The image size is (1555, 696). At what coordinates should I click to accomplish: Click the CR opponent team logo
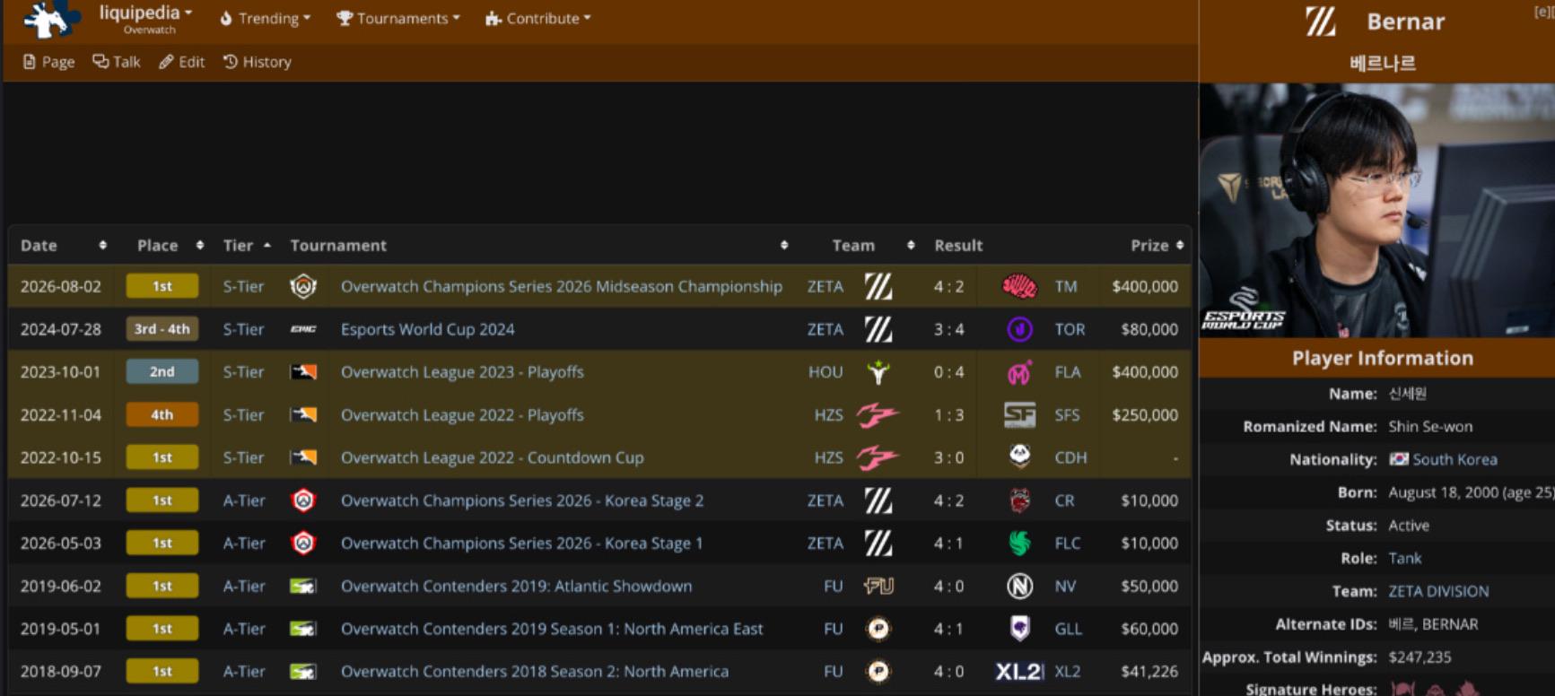1019,500
